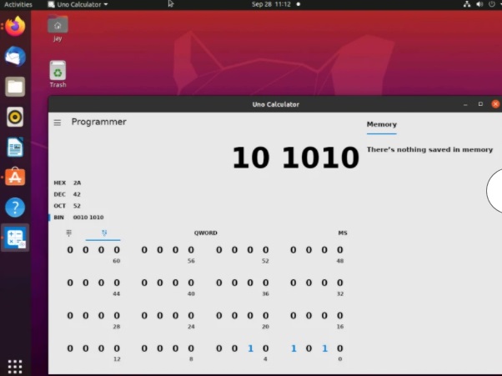Open Firefox from the dock
Screen dimensions: 502x376
(15, 26)
